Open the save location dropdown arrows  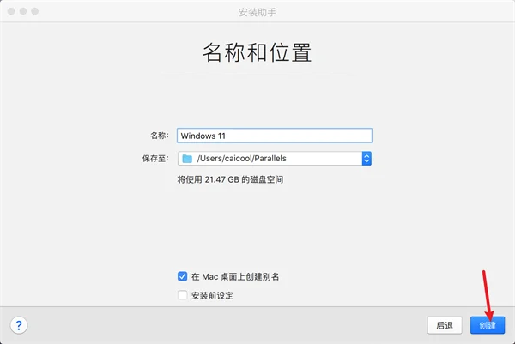pos(367,159)
